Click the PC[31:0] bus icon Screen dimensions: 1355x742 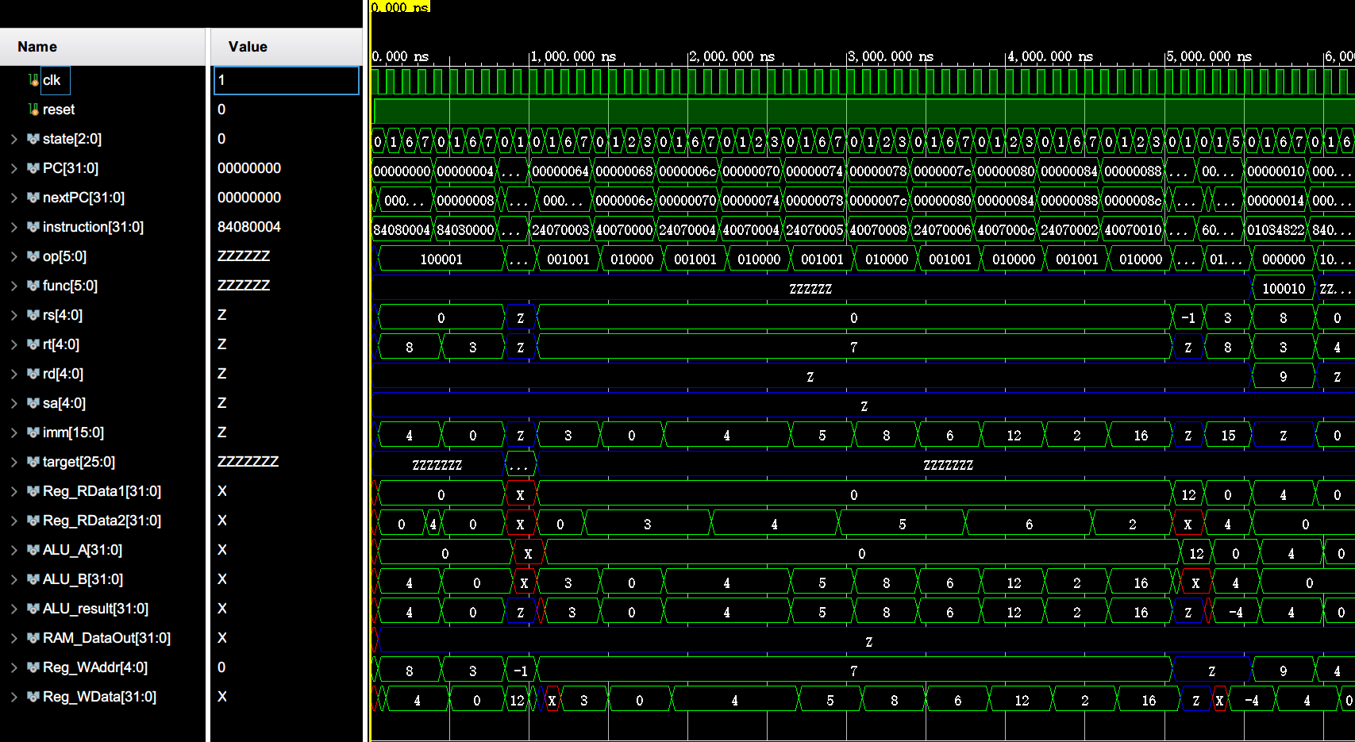coord(33,168)
